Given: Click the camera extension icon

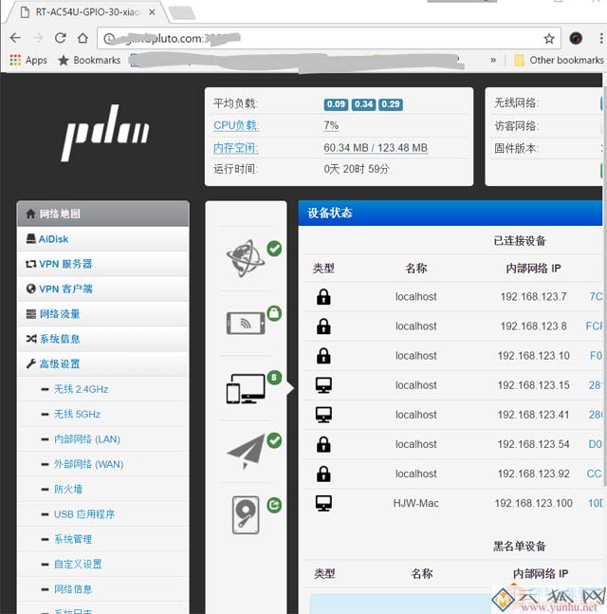Looking at the screenshot, I should (x=576, y=38).
